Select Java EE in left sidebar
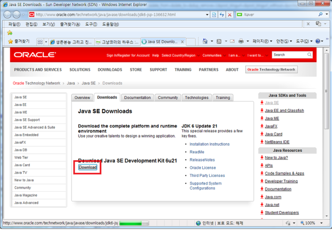332x230 pixels. [39, 105]
